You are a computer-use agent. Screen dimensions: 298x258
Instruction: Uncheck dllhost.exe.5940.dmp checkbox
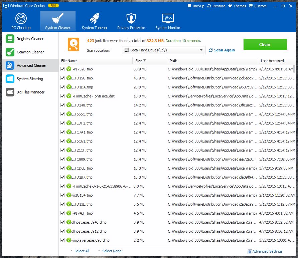(x=62, y=222)
